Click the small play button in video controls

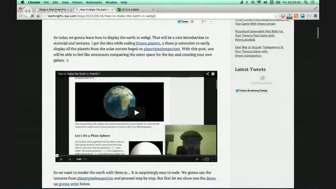click(61, 159)
